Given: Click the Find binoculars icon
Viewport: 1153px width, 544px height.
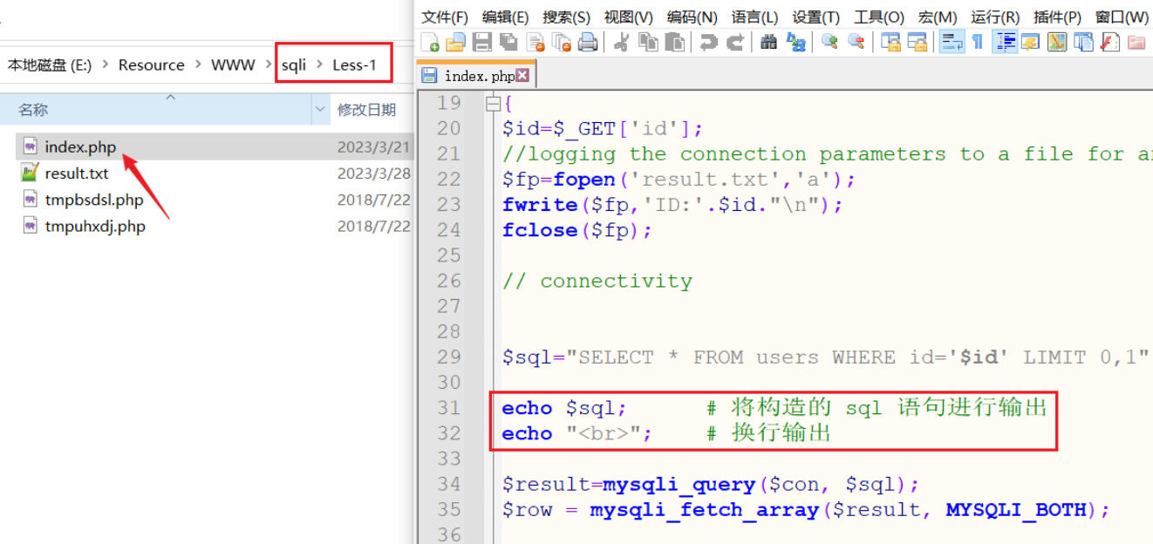Looking at the screenshot, I should (x=768, y=42).
